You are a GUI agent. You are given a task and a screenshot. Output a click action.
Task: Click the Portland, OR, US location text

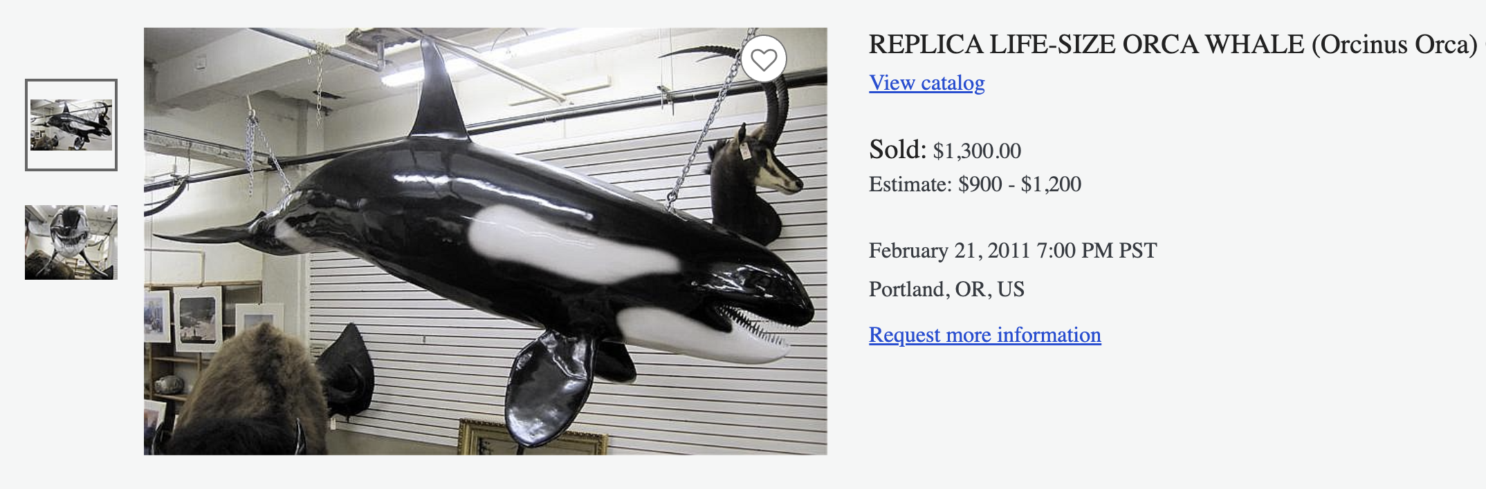click(x=946, y=289)
